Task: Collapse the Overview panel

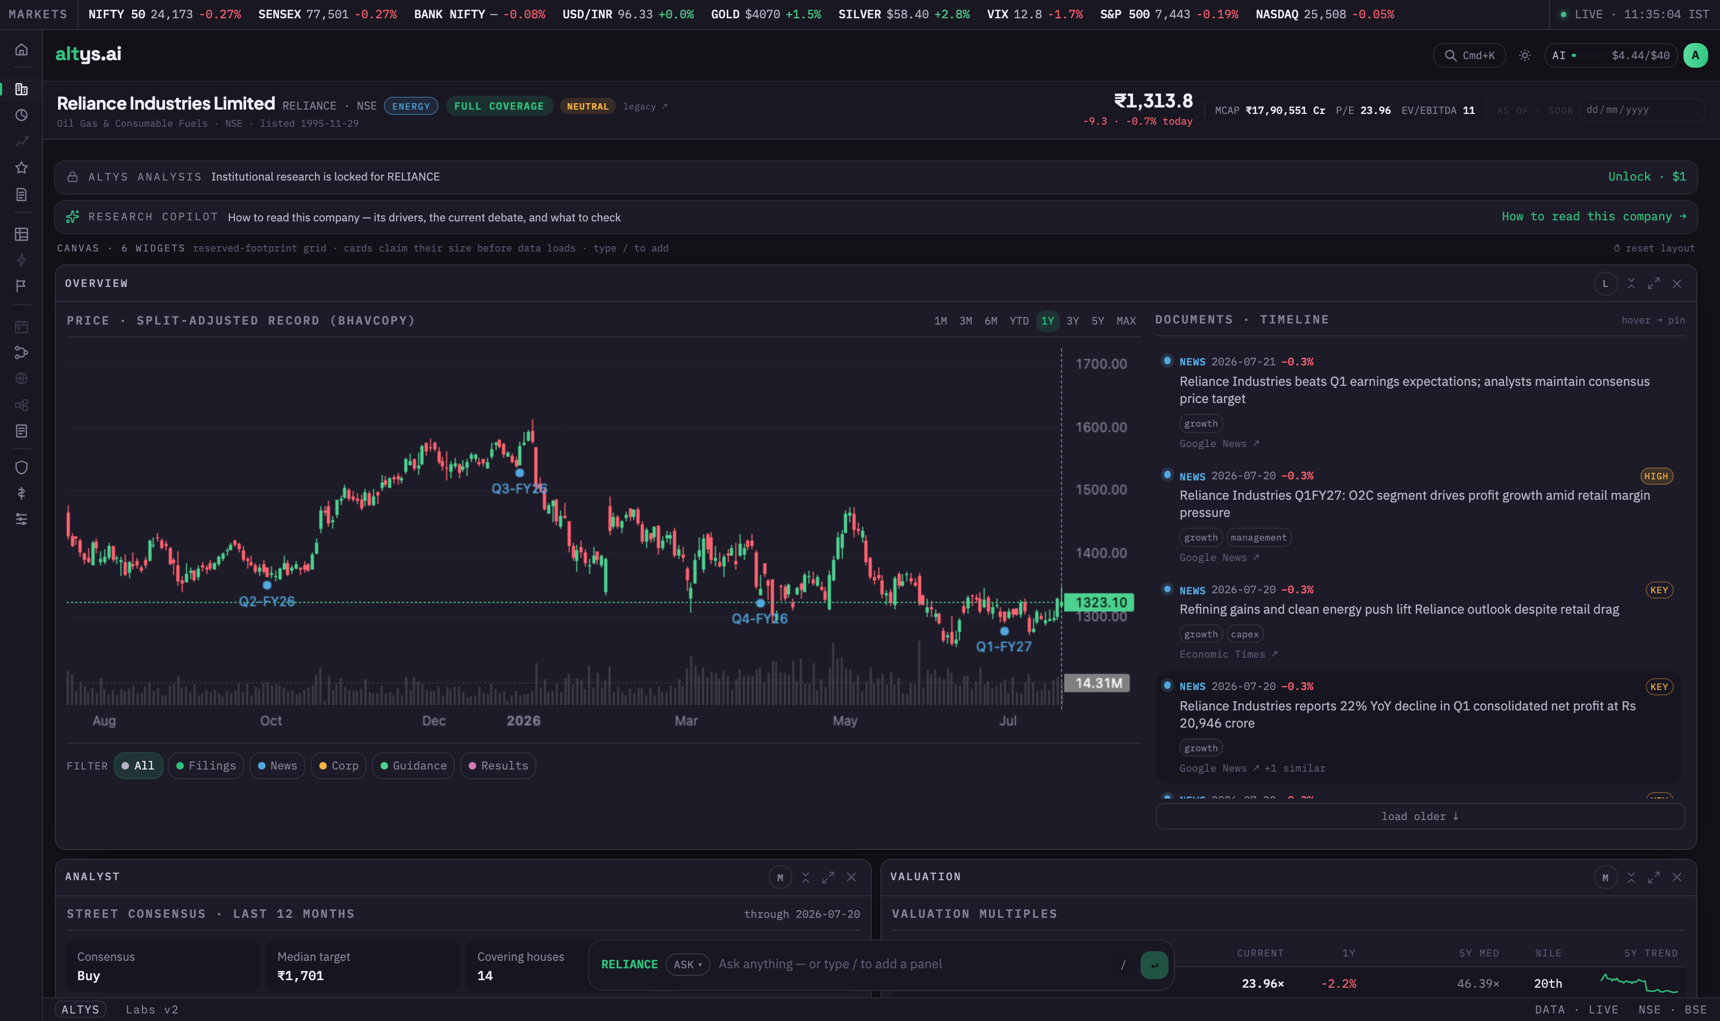Action: (x=1631, y=283)
